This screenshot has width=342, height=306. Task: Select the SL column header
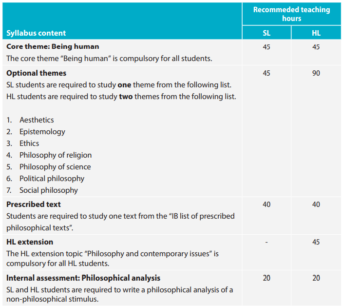coord(266,33)
